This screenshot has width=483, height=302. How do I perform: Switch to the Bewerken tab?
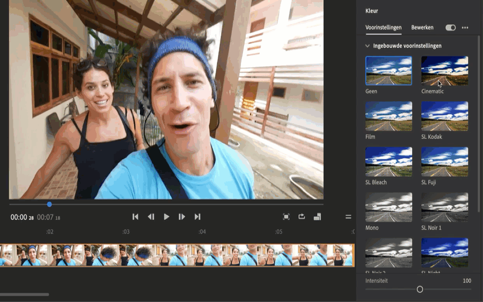(422, 27)
